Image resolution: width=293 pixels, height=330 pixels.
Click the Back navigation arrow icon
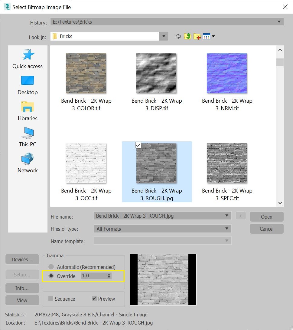[x=178, y=36]
